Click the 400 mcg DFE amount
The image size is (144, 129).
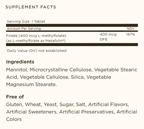[x=108, y=37]
